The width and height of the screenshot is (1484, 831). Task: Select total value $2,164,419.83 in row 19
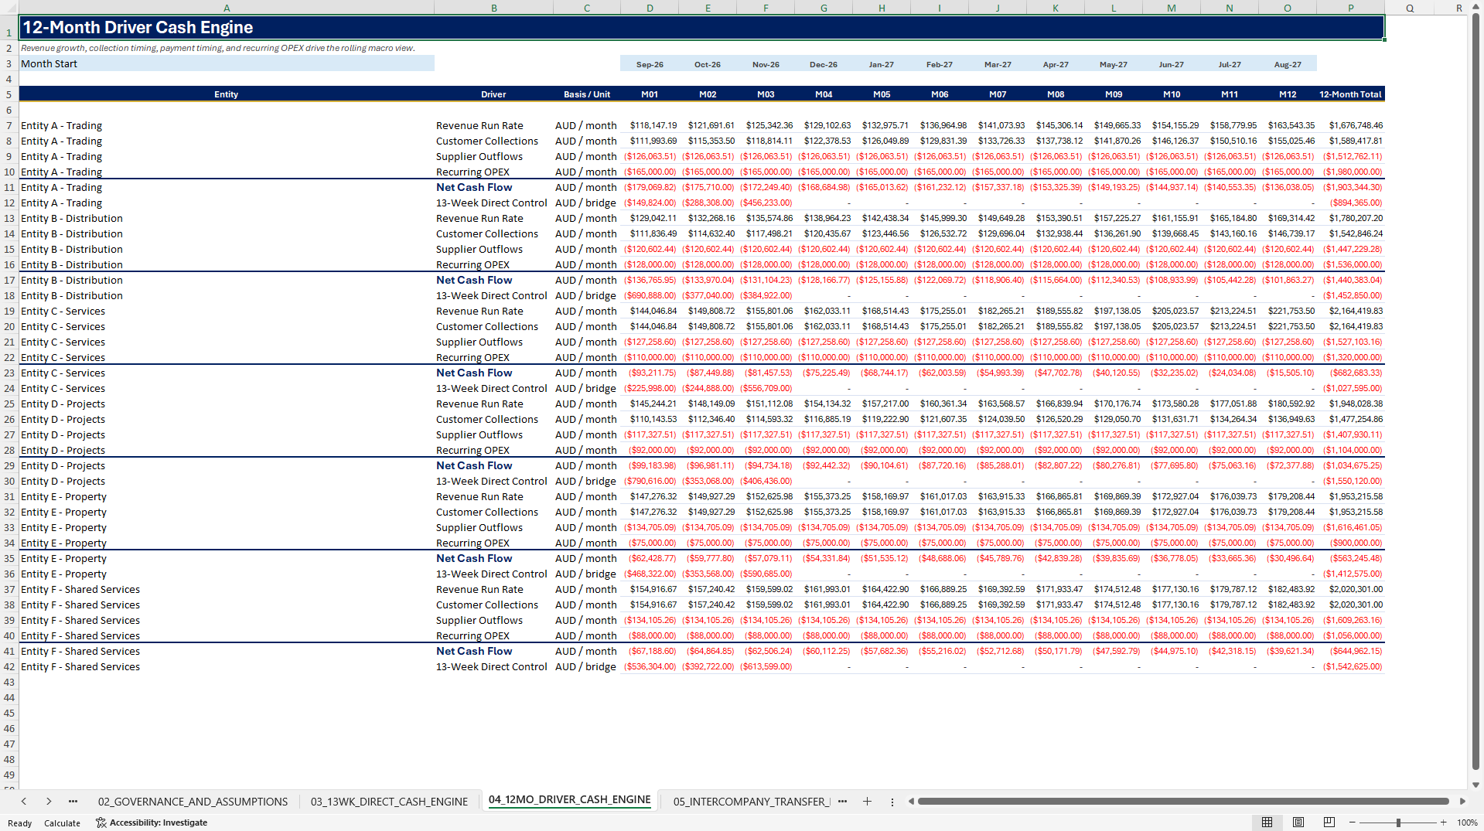click(1350, 312)
